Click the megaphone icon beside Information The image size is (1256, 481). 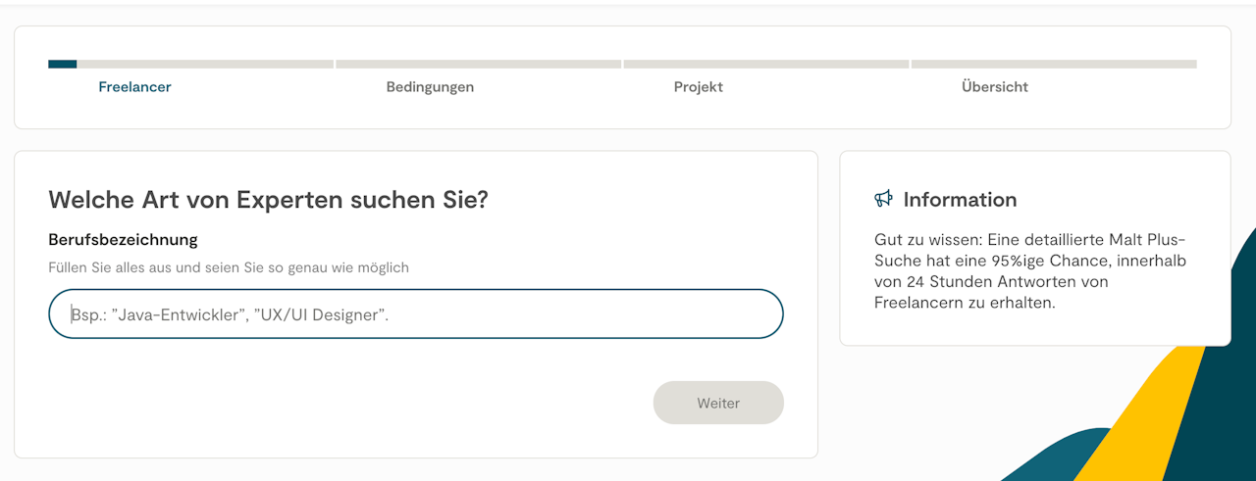pyautogui.click(x=883, y=199)
